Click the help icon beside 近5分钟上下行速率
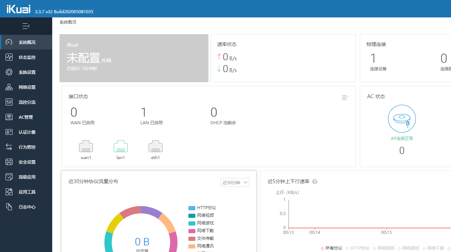Image resolution: width=451 pixels, height=252 pixels. 315,182
